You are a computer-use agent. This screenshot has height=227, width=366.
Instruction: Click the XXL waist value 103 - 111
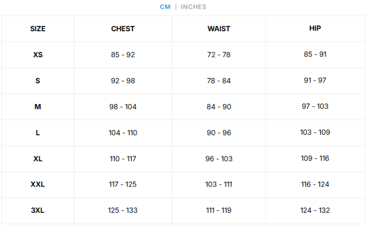(x=219, y=185)
